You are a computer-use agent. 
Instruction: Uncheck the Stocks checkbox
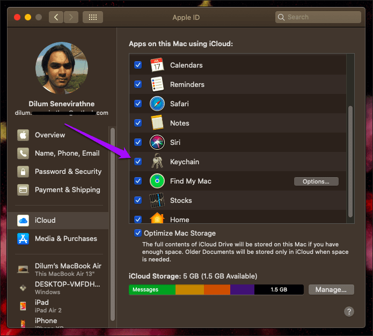[138, 200]
